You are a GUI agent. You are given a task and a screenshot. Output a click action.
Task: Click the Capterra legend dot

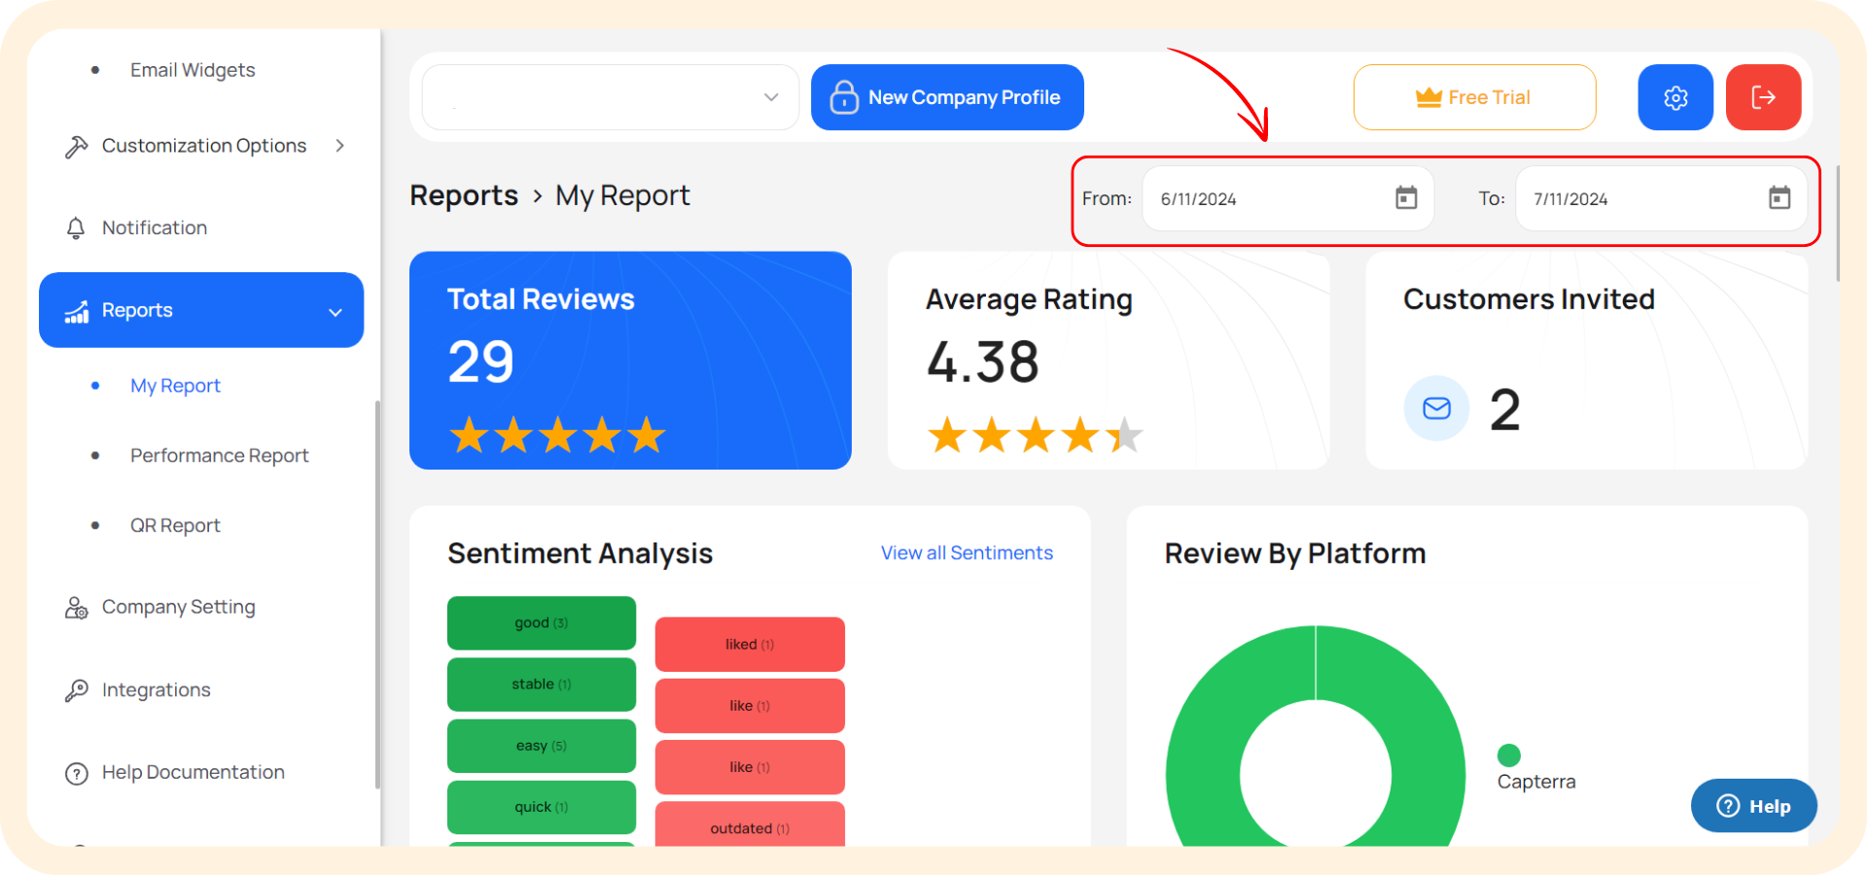coord(1509,755)
